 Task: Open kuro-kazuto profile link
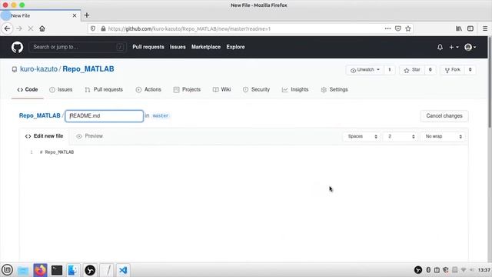(x=38, y=69)
